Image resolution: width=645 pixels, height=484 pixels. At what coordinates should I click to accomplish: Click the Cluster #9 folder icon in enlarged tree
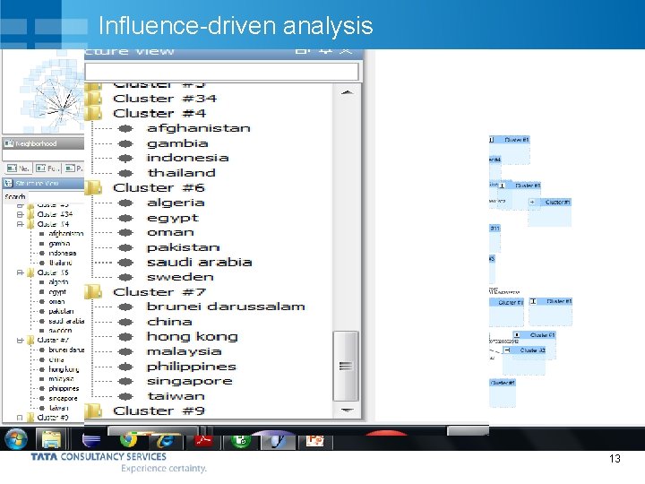[94, 411]
